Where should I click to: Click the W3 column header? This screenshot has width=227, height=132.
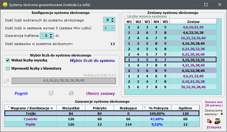click(147, 22)
